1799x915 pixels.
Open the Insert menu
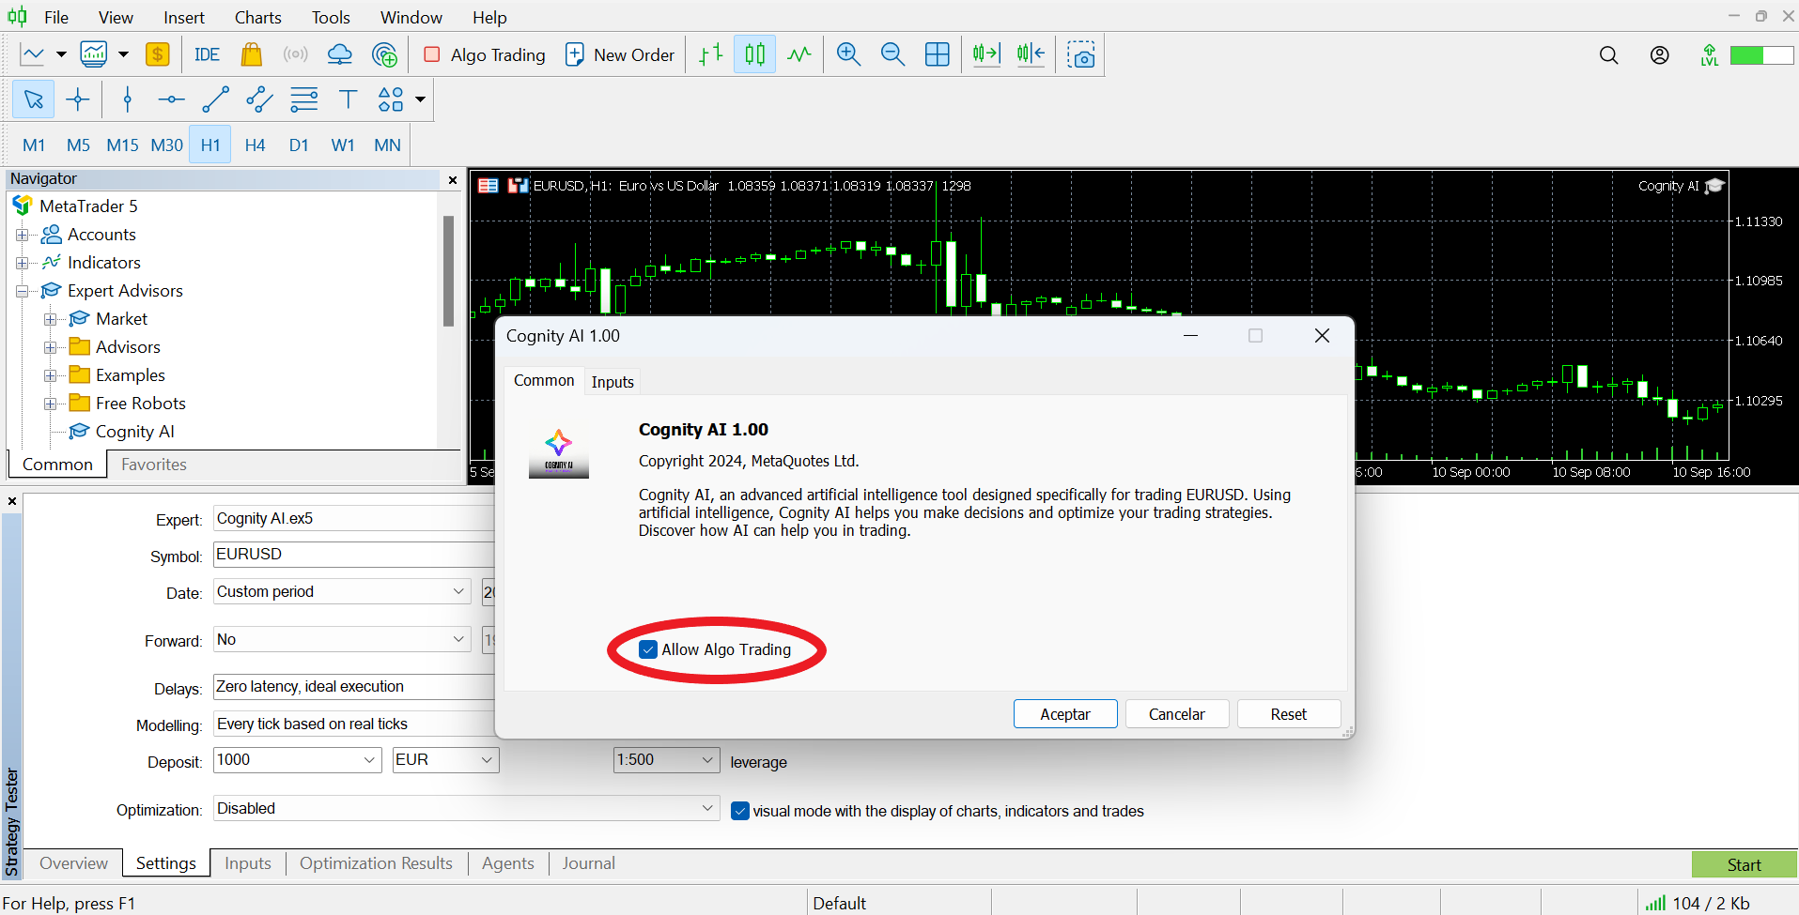tap(184, 17)
